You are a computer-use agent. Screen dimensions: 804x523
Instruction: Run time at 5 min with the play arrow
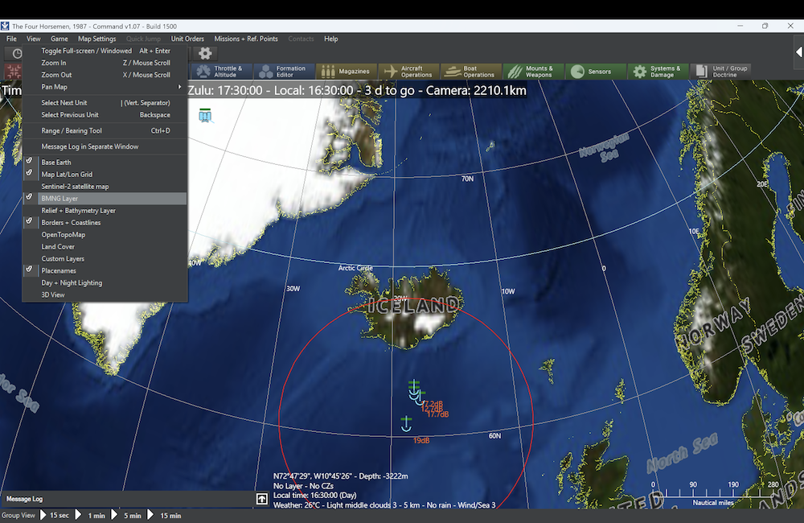click(x=114, y=515)
